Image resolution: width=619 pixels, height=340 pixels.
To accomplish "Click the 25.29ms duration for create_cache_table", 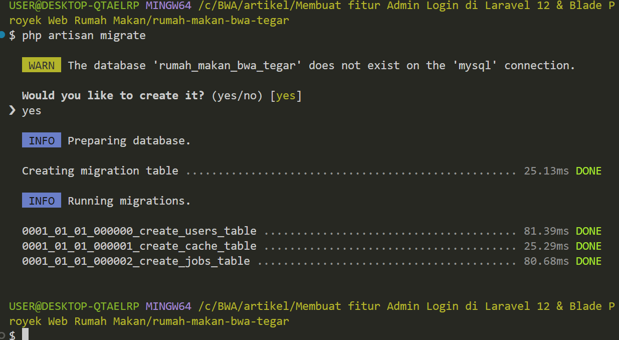I will point(546,246).
